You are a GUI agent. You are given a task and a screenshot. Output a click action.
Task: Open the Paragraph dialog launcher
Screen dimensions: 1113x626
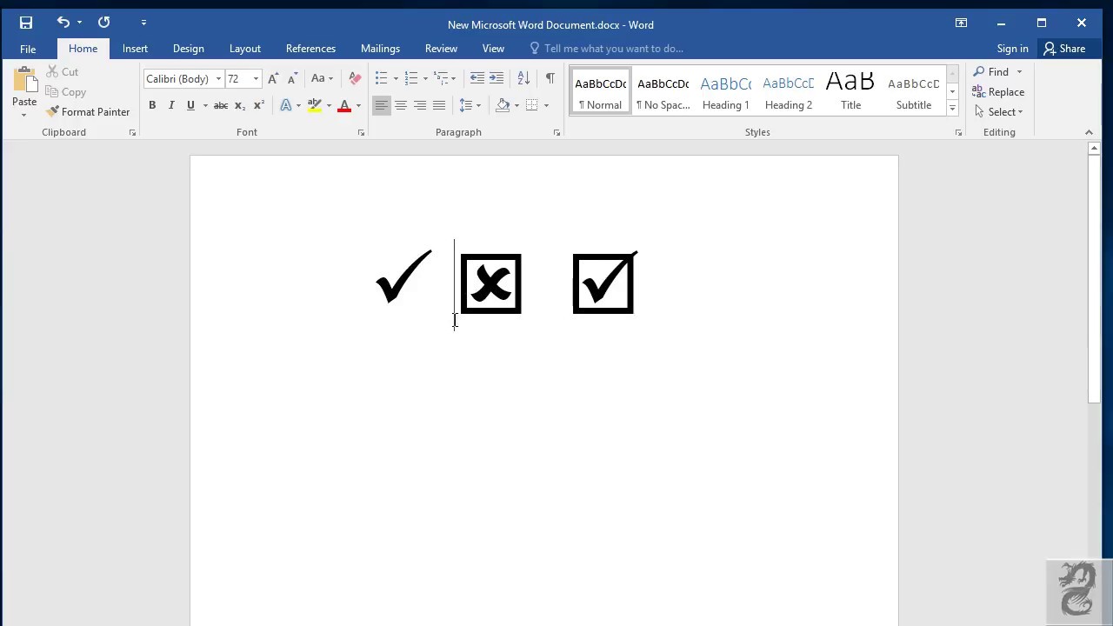[x=556, y=133]
